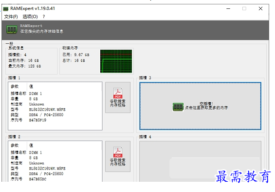
Task: Open the 文件(F) menu
Action: point(11,17)
